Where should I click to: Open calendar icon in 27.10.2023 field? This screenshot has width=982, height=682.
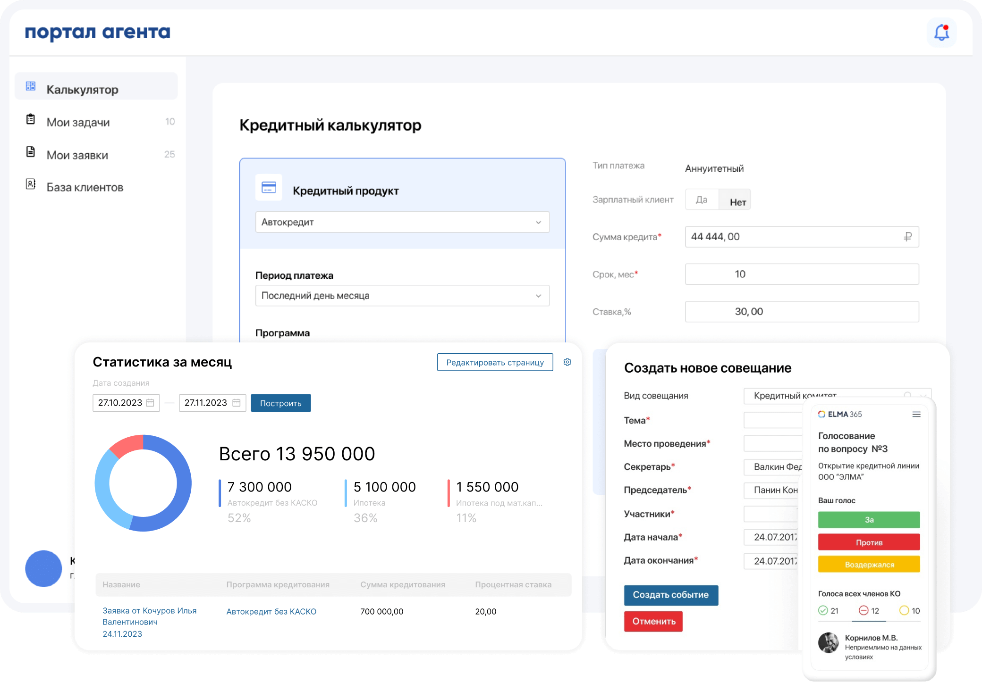click(150, 403)
